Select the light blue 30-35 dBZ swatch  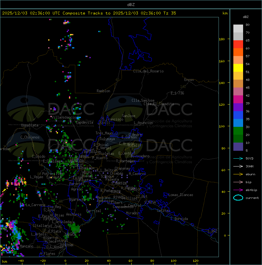click(x=238, y=123)
